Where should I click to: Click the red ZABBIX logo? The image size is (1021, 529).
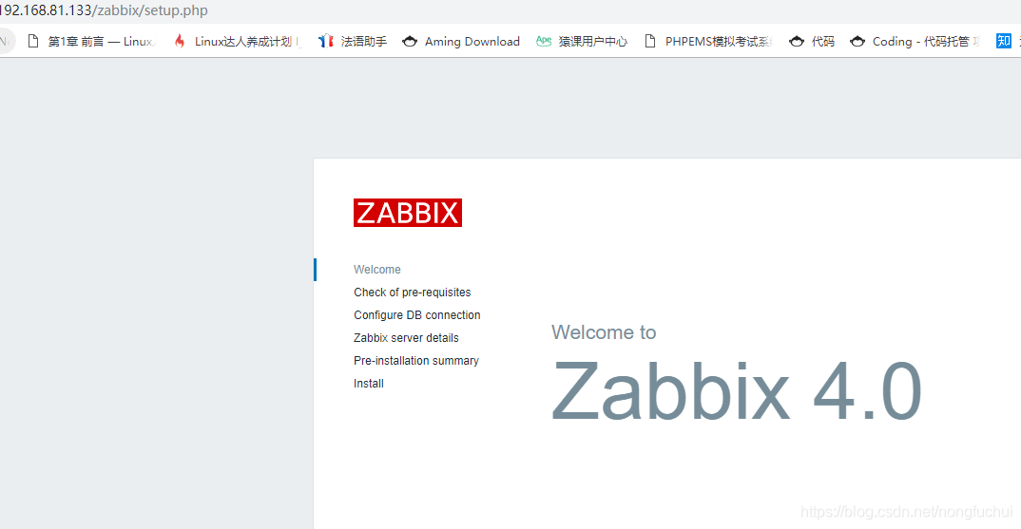(x=408, y=213)
